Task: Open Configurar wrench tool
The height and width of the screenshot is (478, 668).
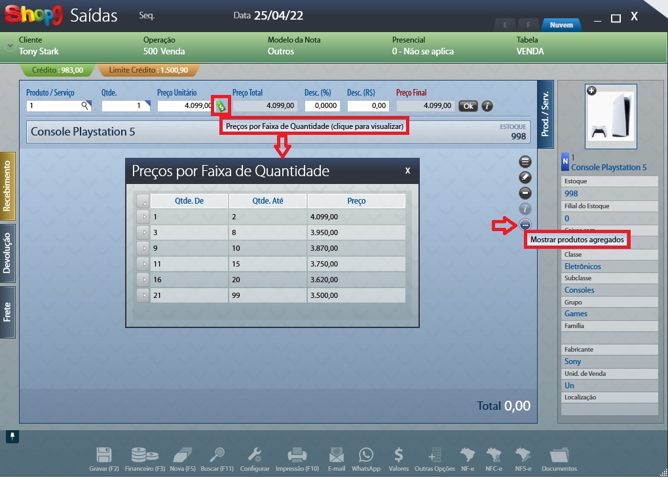Action: pos(255,459)
